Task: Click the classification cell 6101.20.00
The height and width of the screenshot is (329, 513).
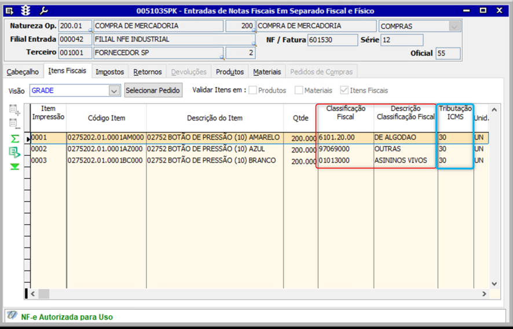Action: point(346,138)
